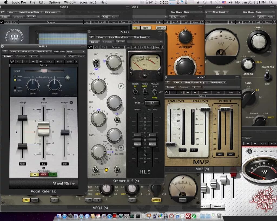Open the Window menu in the menu bar
This screenshot has width=277, height=221.
(70, 2)
